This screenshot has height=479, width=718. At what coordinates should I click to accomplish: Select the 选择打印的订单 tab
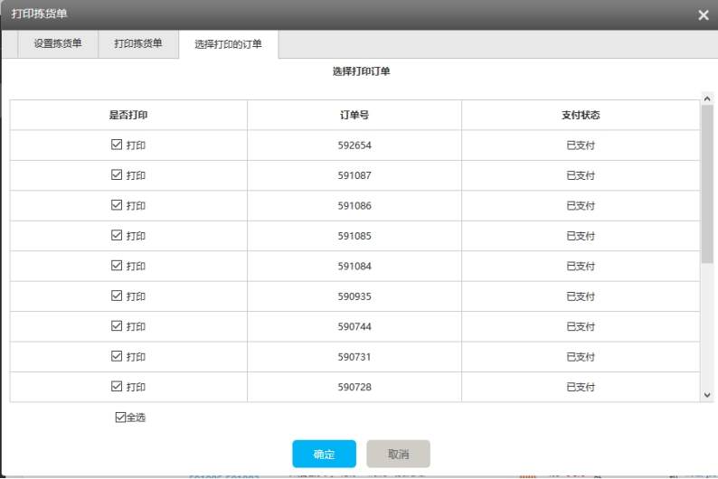point(228,44)
